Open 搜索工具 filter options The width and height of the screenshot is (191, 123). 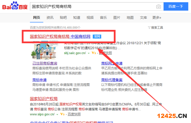coord(157,28)
